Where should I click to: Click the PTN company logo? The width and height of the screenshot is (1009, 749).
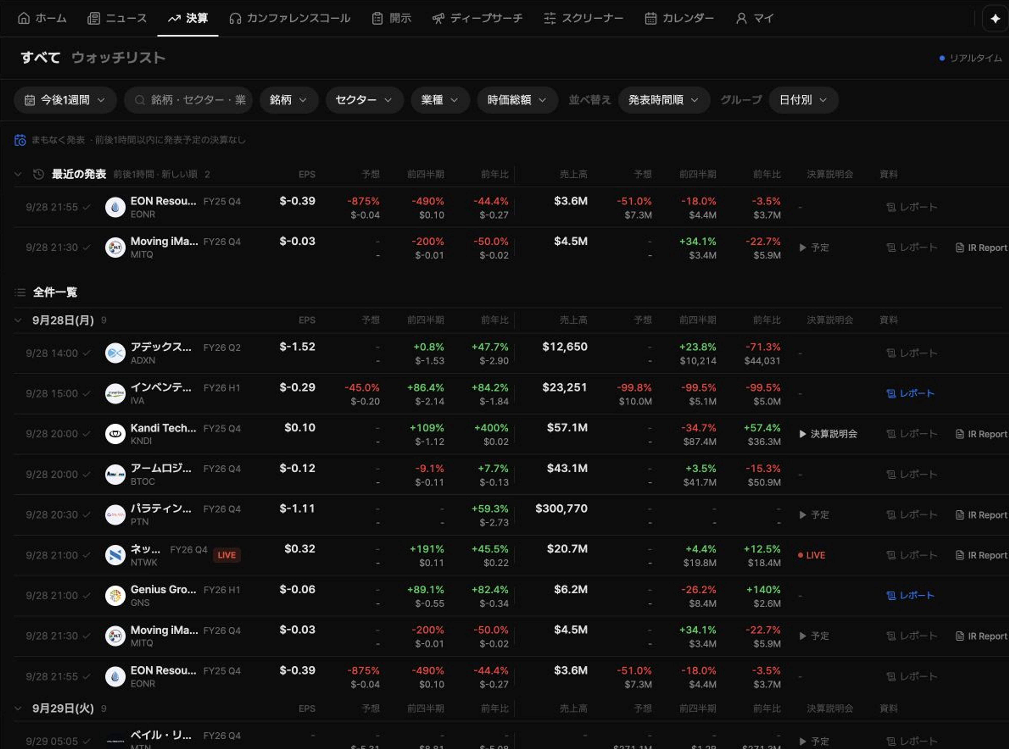tap(115, 515)
